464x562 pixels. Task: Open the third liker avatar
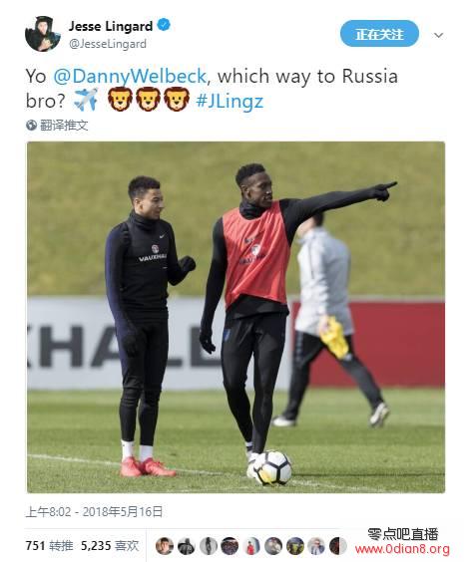coord(209,546)
